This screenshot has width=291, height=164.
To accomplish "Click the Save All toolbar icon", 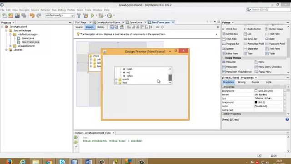I will click(24, 15).
